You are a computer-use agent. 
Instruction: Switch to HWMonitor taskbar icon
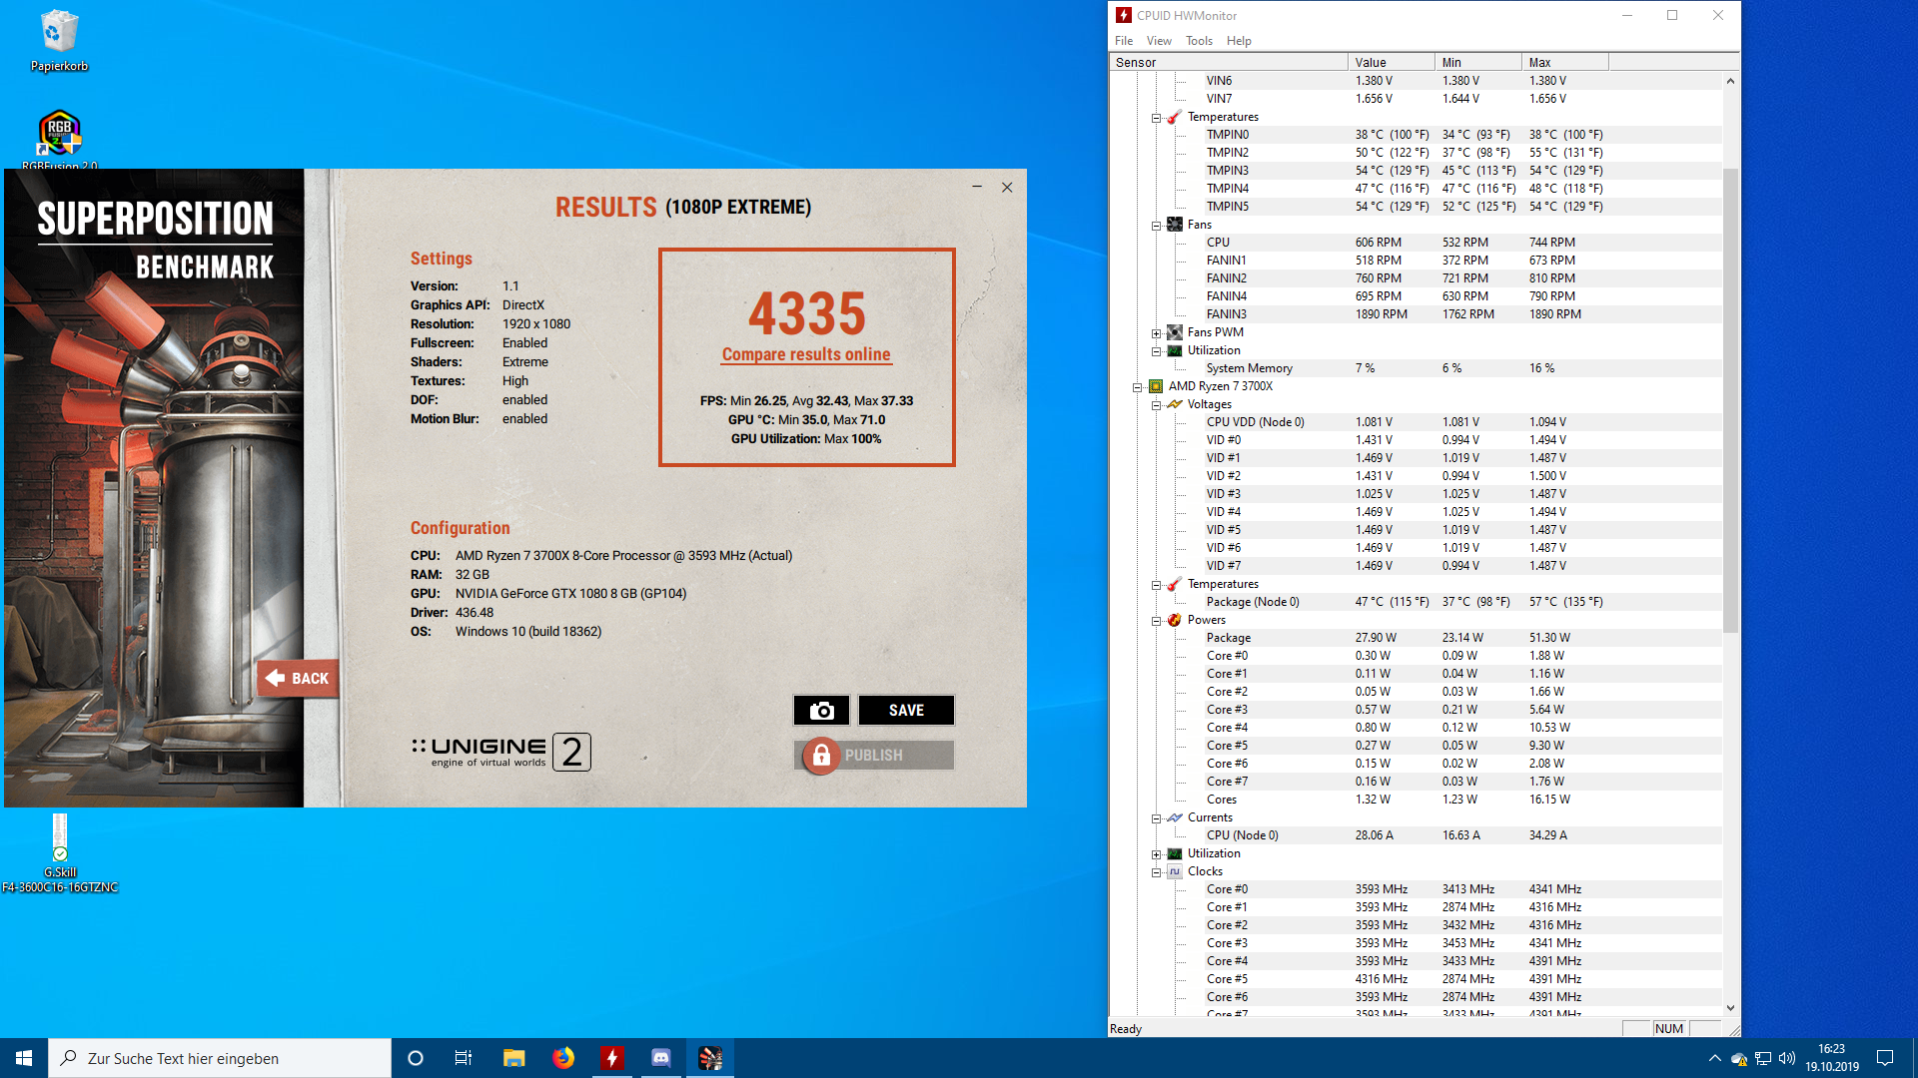point(612,1058)
